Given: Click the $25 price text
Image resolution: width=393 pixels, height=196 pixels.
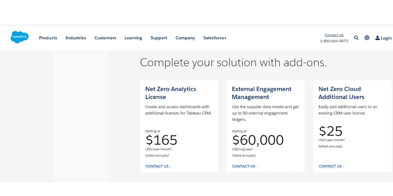Looking at the screenshot, I should point(330,131).
